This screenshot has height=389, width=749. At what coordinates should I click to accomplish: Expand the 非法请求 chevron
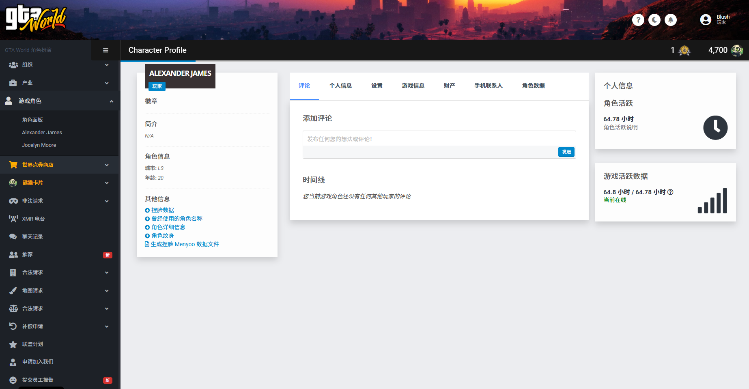coord(107,201)
